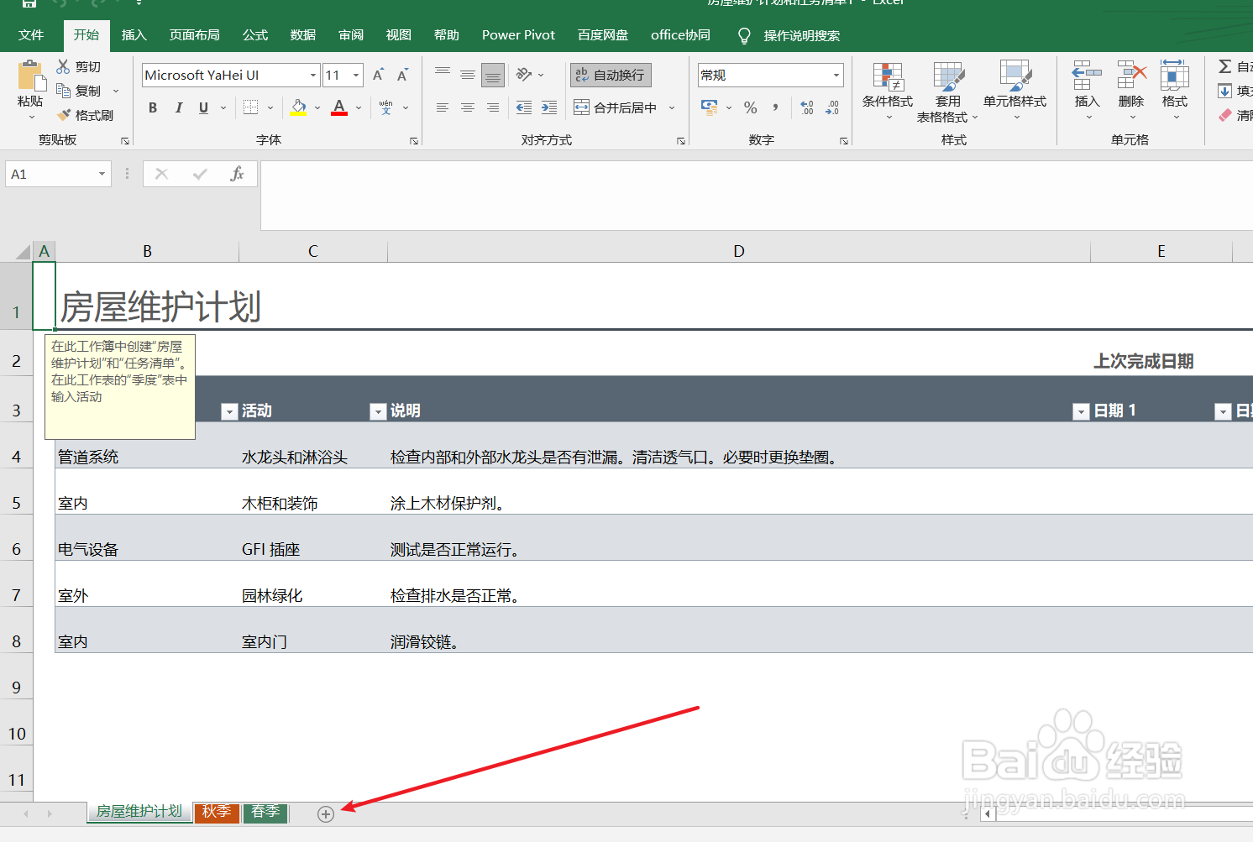Image resolution: width=1253 pixels, height=842 pixels.
Task: Increase indent
Action: point(549,107)
